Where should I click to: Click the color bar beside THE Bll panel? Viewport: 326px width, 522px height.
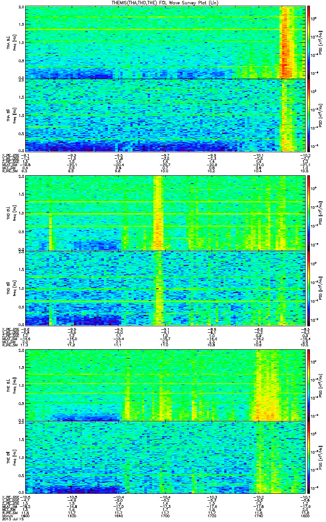308,458
